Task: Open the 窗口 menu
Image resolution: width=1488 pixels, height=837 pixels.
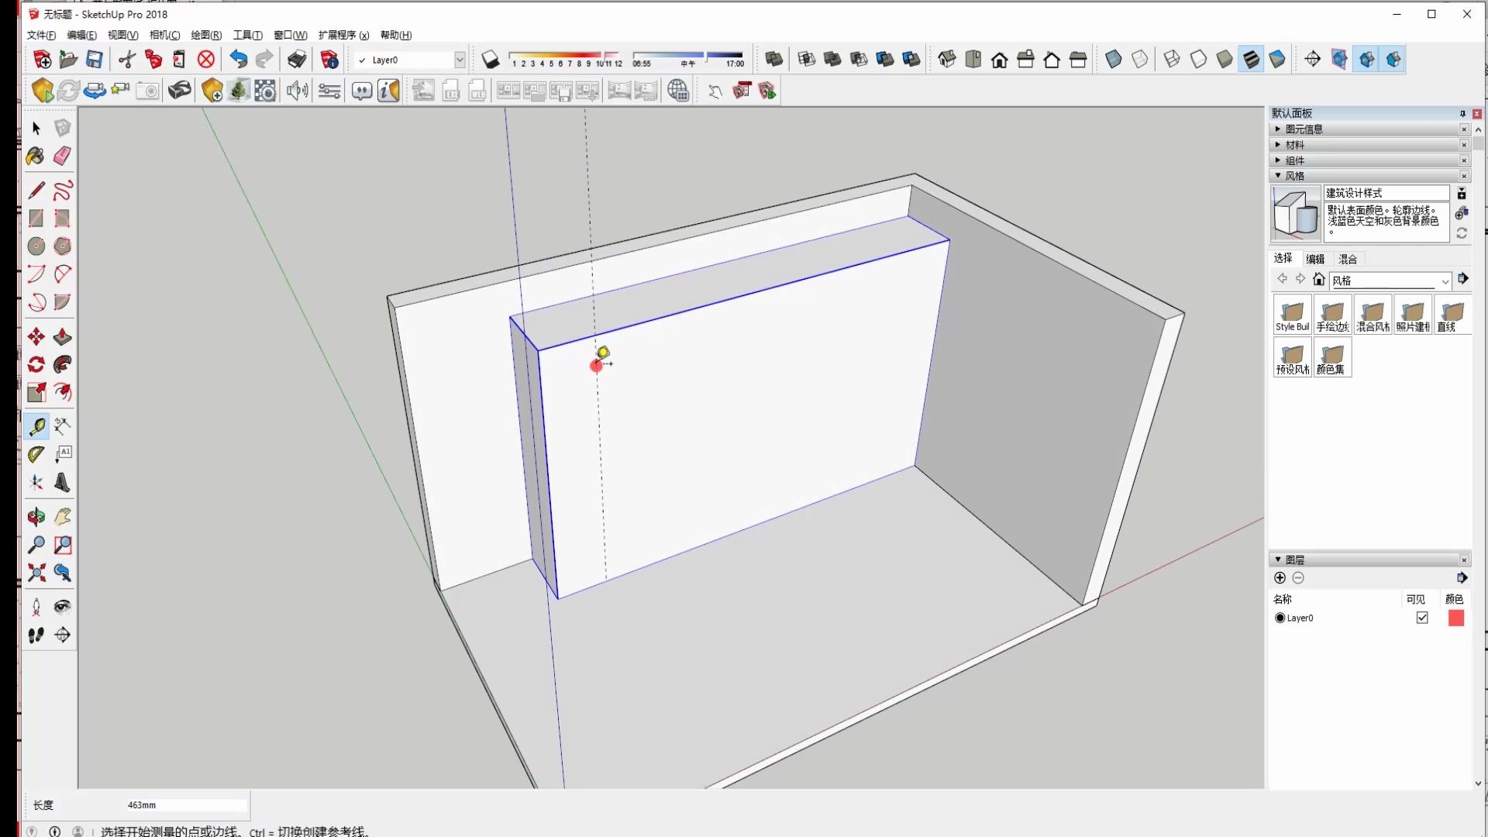Action: pyautogui.click(x=288, y=35)
